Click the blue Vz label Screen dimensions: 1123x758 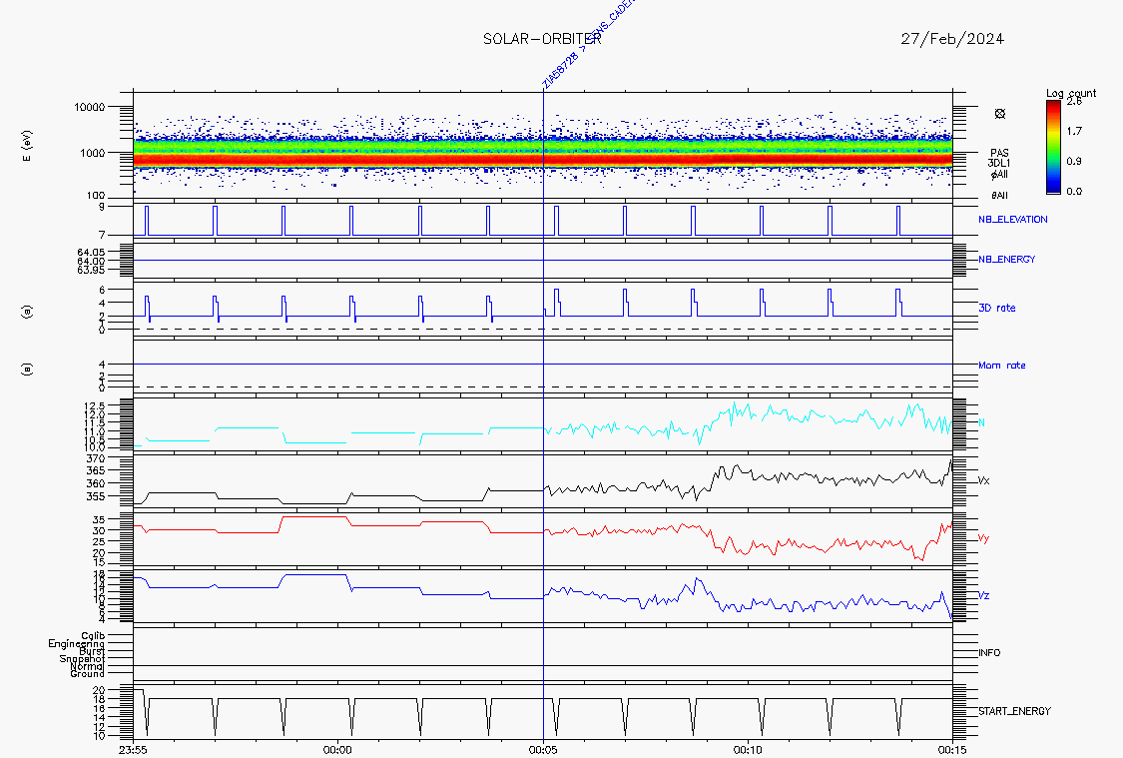[x=983, y=595]
